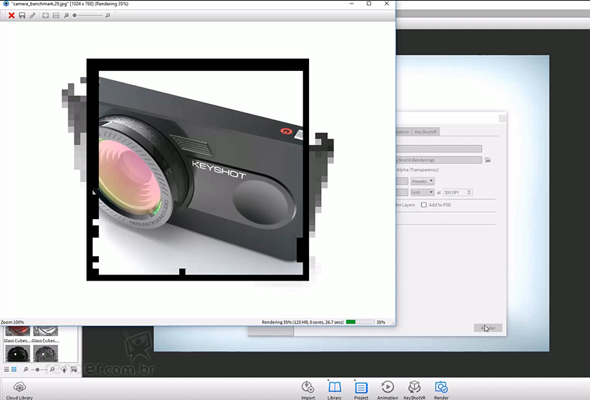The height and width of the screenshot is (400, 590).
Task: Open the Presets dropdown
Action: (423, 181)
